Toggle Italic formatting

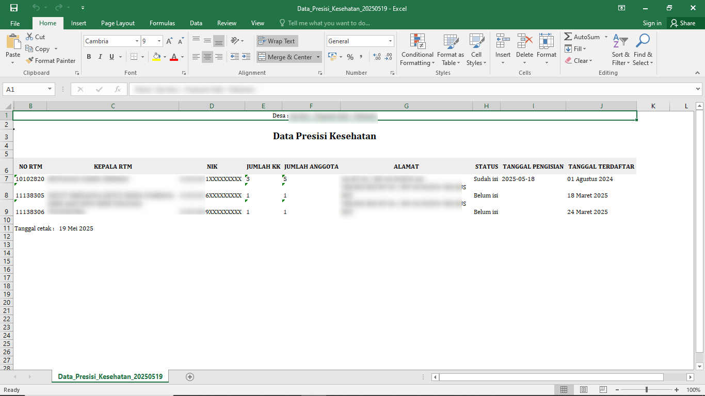pyautogui.click(x=100, y=57)
